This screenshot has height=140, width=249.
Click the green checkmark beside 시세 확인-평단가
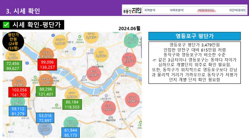point(6,25)
